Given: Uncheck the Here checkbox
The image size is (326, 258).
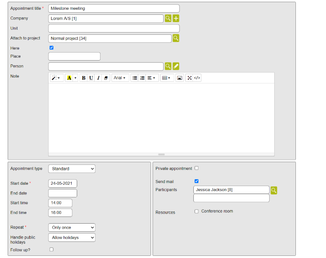Looking at the screenshot, I should coord(52,48).
